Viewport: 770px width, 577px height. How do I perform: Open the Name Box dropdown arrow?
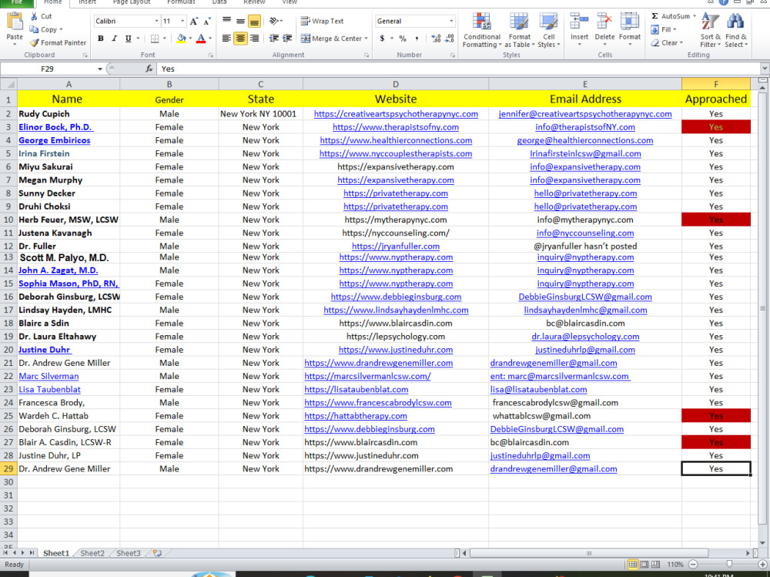[99, 69]
